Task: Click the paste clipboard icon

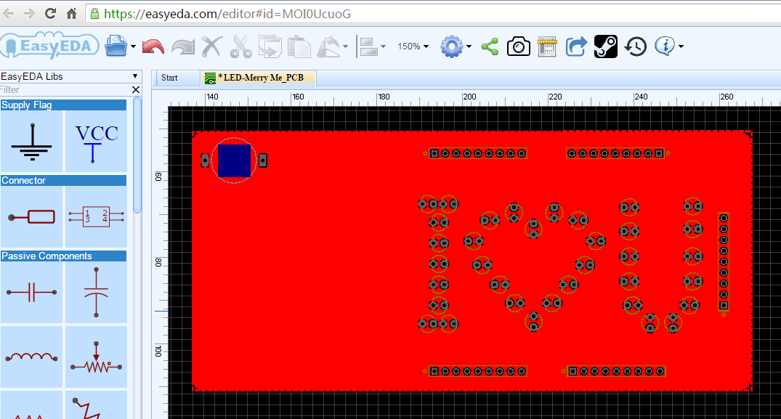Action: (299, 47)
